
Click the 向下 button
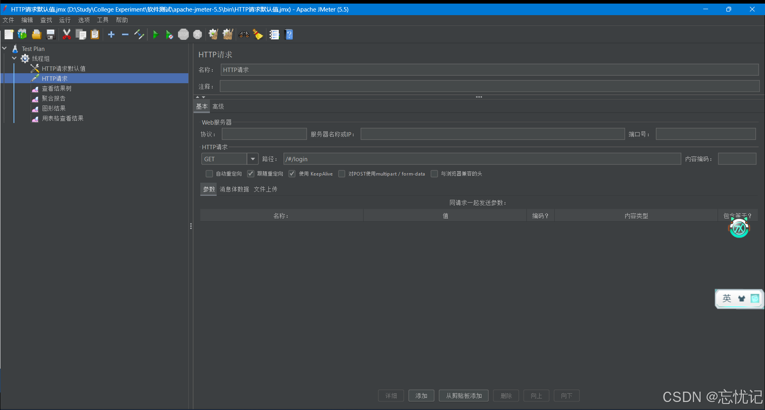pyautogui.click(x=567, y=396)
